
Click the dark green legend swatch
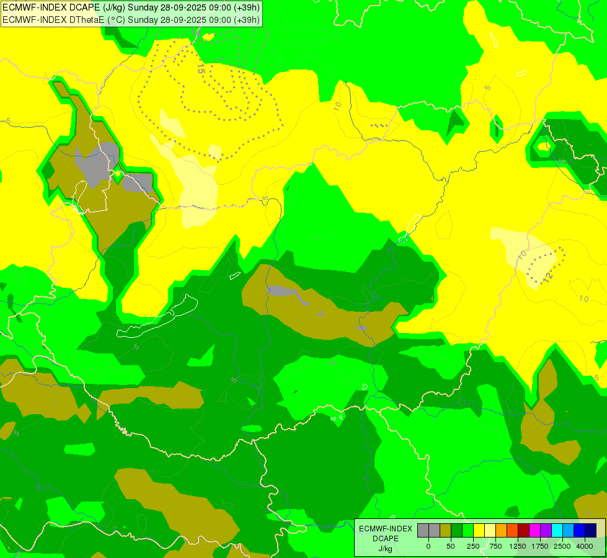click(x=456, y=531)
